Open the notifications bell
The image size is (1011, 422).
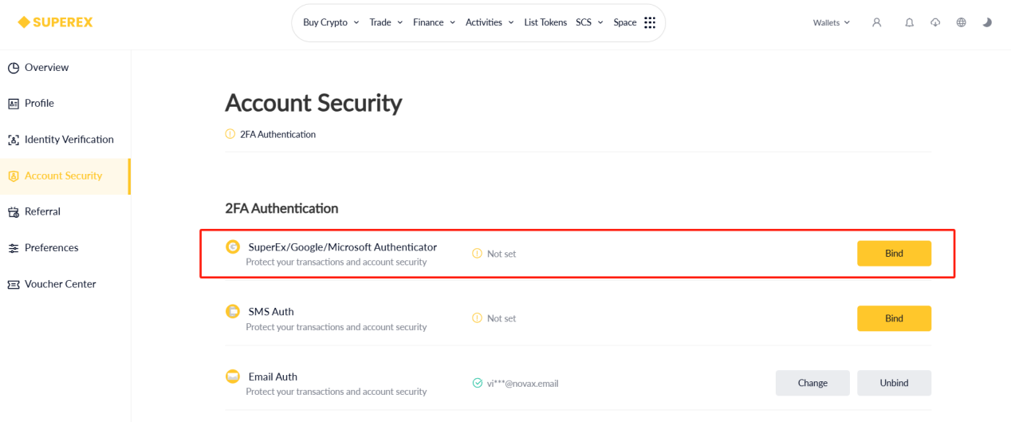(909, 22)
